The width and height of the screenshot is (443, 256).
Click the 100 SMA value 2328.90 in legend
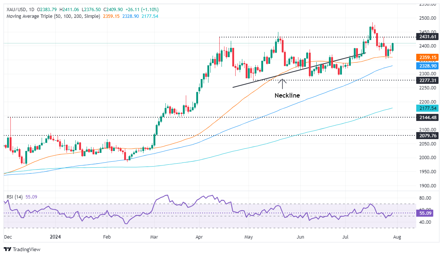click(130, 16)
